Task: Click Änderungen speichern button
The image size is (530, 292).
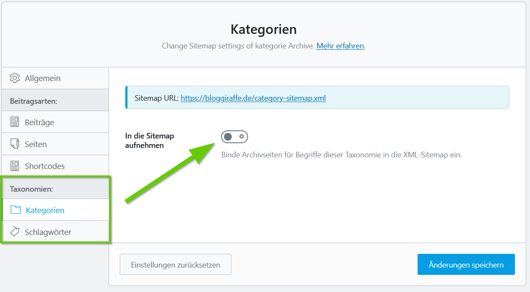Action: pyautogui.click(x=466, y=265)
